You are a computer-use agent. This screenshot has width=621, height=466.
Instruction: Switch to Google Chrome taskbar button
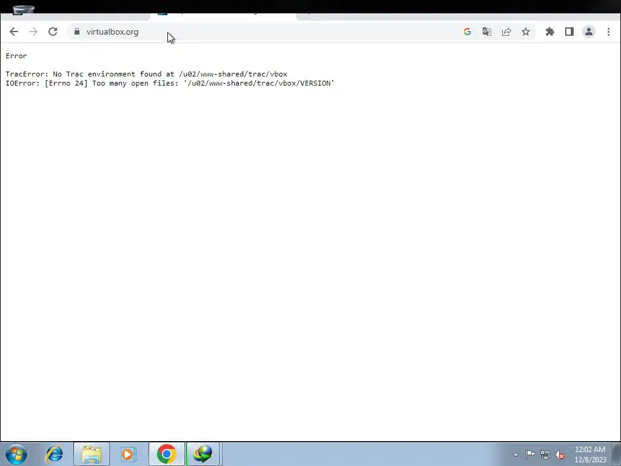pos(166,454)
